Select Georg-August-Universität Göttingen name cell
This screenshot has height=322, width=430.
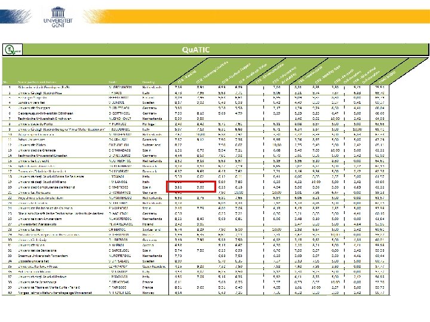[x=46, y=113]
